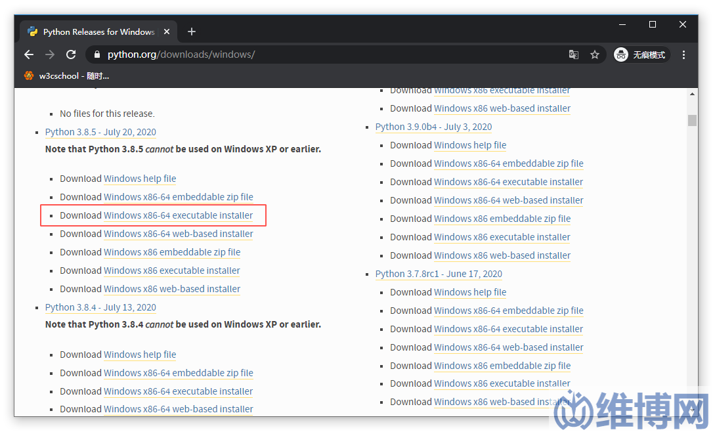This screenshot has width=713, height=432.
Task: Download 3.8.5 x86 executable installer
Action: coord(172,270)
